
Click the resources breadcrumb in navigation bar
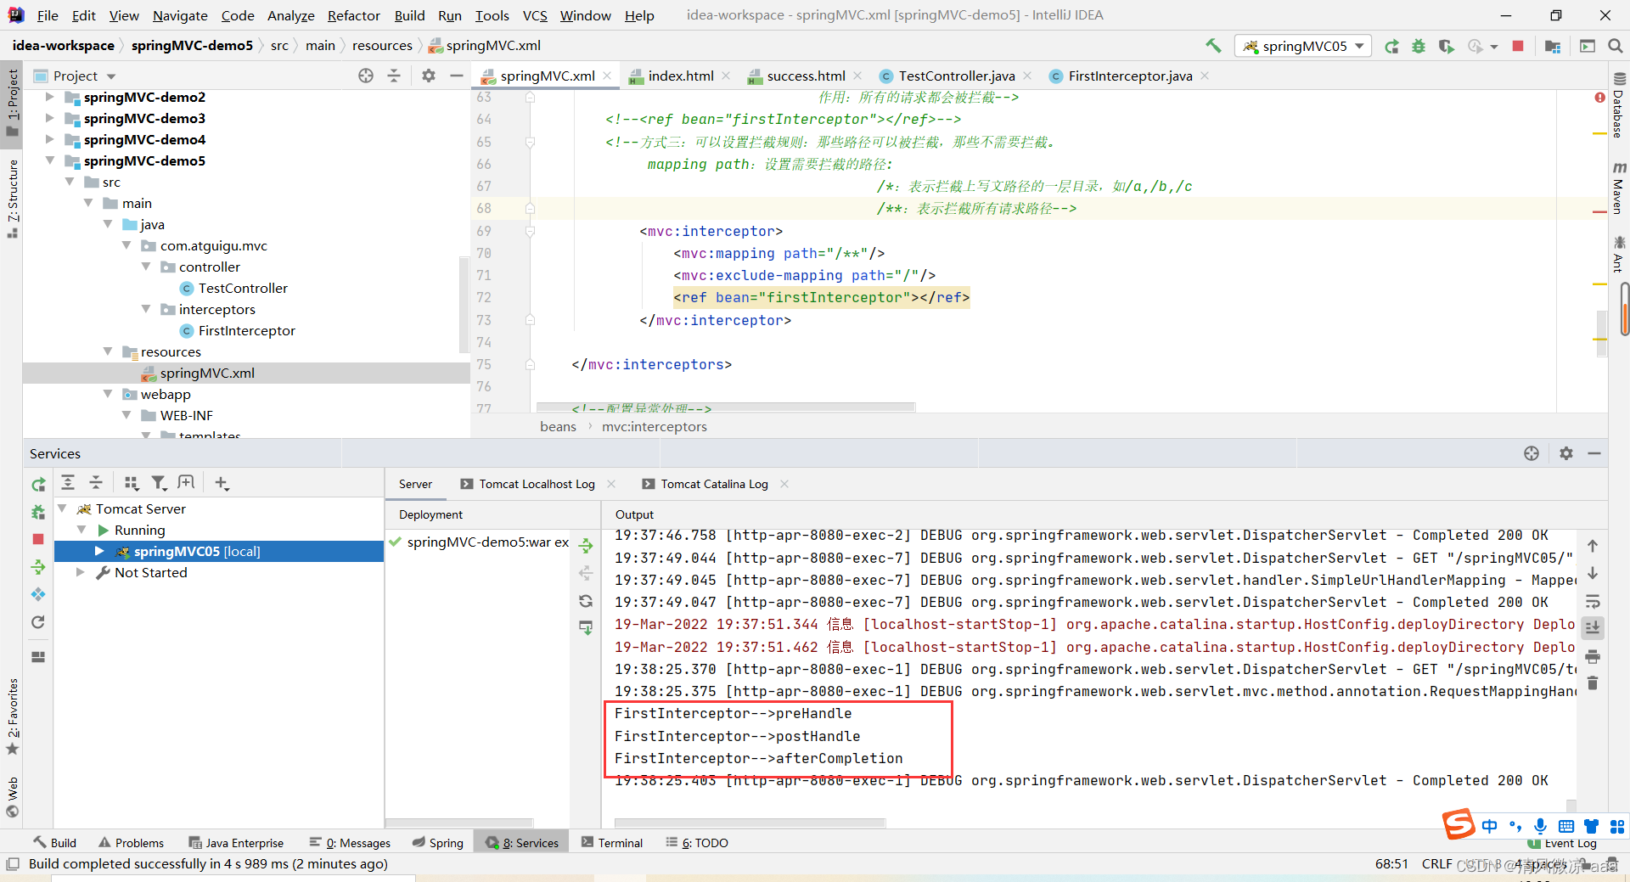(382, 45)
